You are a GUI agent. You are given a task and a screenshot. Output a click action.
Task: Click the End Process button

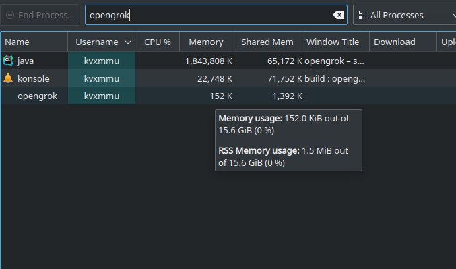point(40,15)
